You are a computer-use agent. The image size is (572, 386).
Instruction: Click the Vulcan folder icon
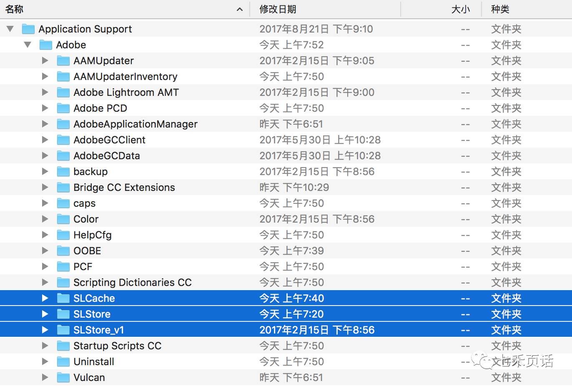click(63, 377)
